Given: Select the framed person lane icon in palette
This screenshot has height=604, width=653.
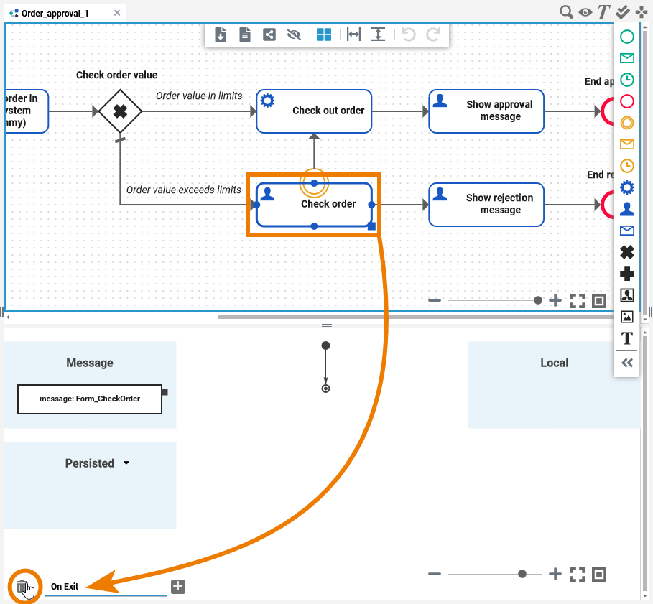Looking at the screenshot, I should pyautogui.click(x=627, y=296).
